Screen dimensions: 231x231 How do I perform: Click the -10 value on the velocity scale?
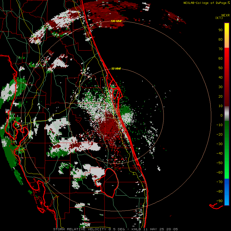(219, 125)
